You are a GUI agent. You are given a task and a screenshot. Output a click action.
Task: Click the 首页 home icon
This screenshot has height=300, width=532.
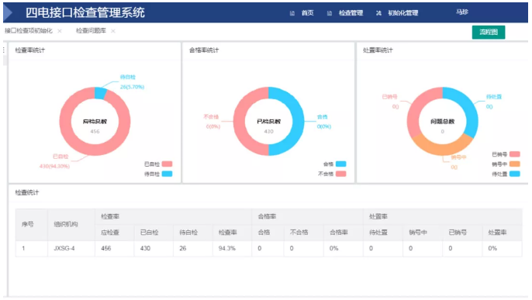tap(292, 13)
